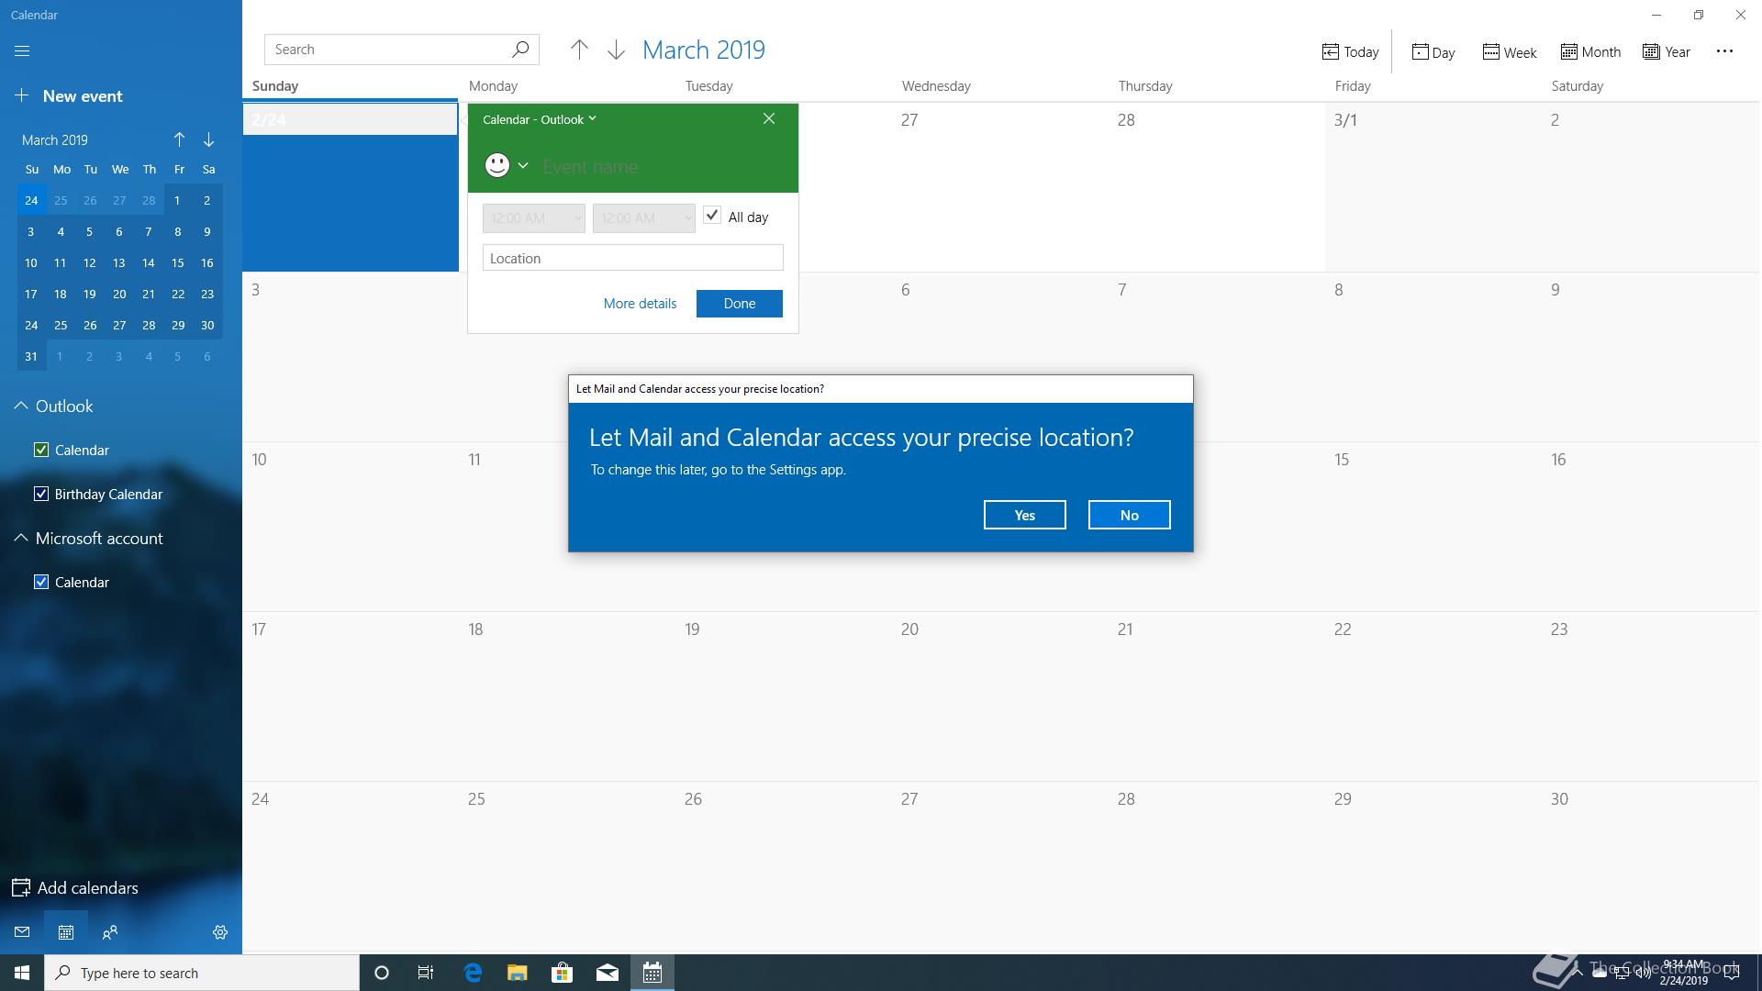
Task: Uncheck Microsoft account Calendar checkbox
Action: [41, 582]
